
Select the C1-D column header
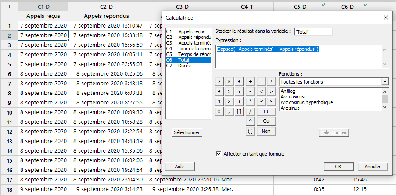[x=43, y=7]
